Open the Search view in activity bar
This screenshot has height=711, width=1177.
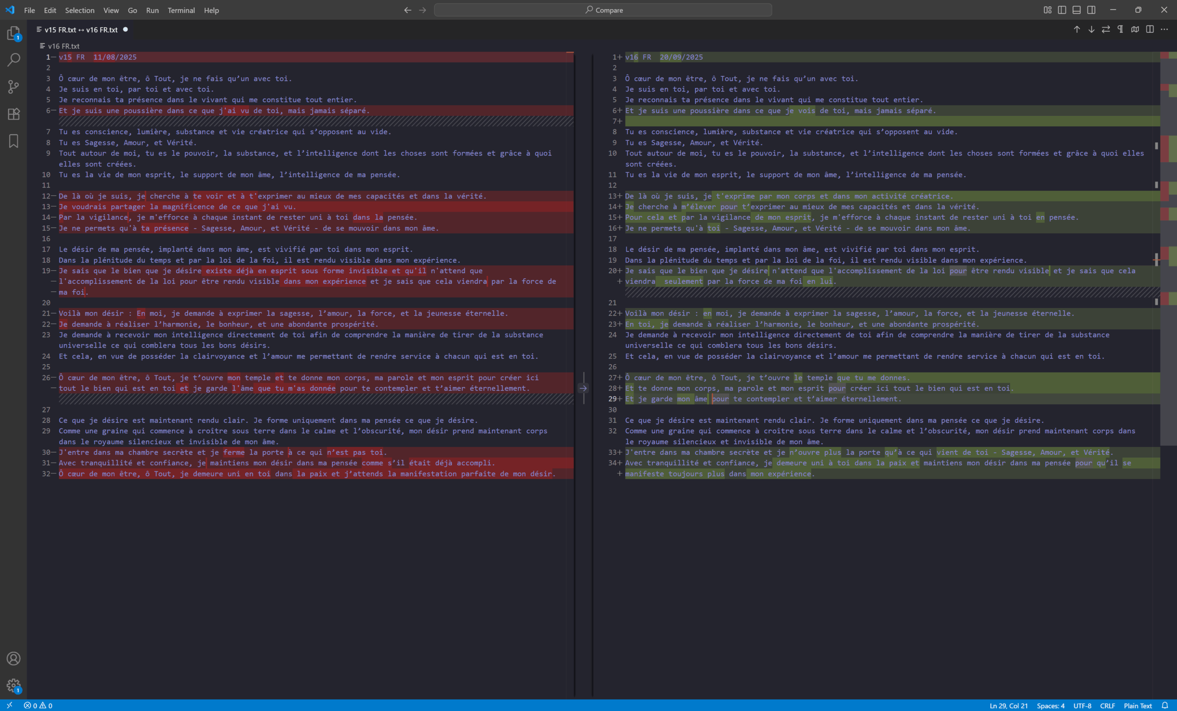(13, 60)
